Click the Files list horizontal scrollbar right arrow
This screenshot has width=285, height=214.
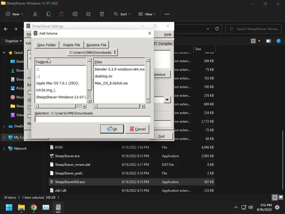143,106
